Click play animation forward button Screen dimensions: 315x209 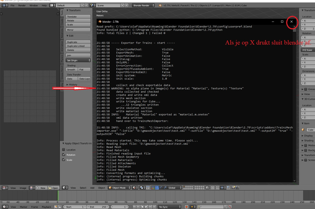146,207
